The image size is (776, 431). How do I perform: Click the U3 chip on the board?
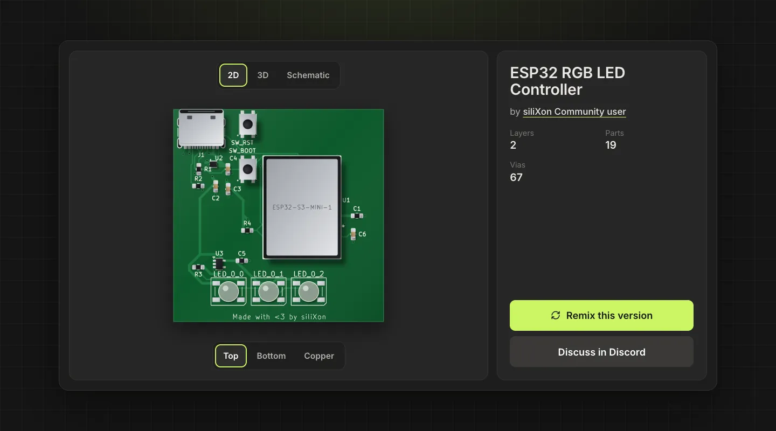(x=219, y=263)
